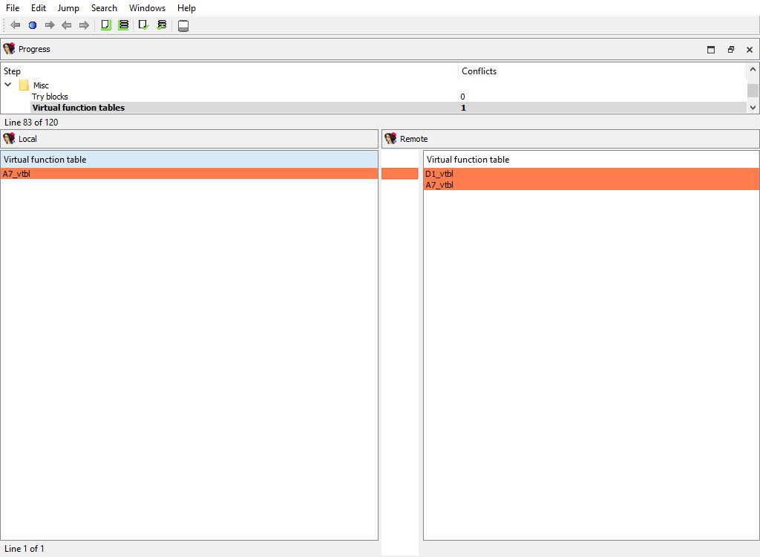Viewport: 760px width, 557px height.
Task: Click the scrollbar up arrow in Progress
Action: coord(753,69)
